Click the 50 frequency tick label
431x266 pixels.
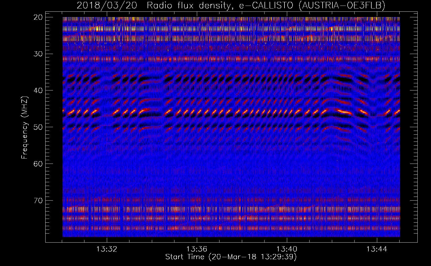pyautogui.click(x=38, y=127)
